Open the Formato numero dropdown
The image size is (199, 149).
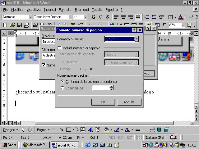pyautogui.click(x=137, y=39)
